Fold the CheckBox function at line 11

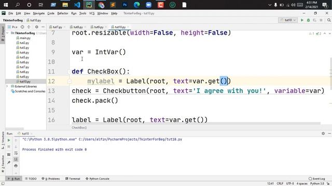[69, 72]
